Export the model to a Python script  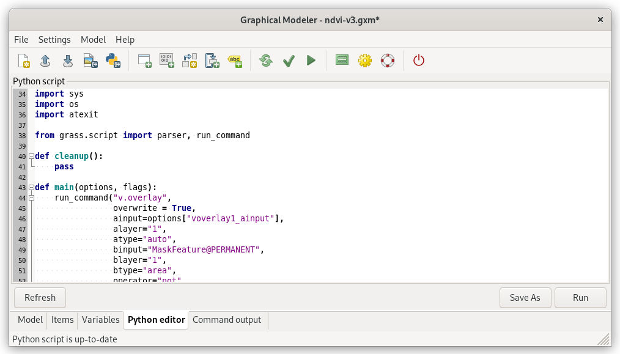click(x=113, y=61)
